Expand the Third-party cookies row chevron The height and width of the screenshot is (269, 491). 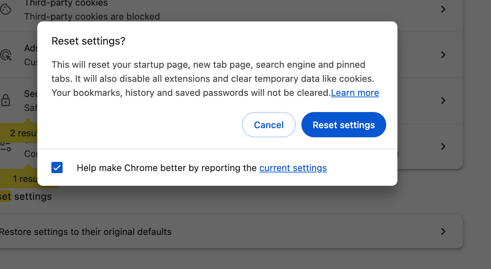pos(443,9)
